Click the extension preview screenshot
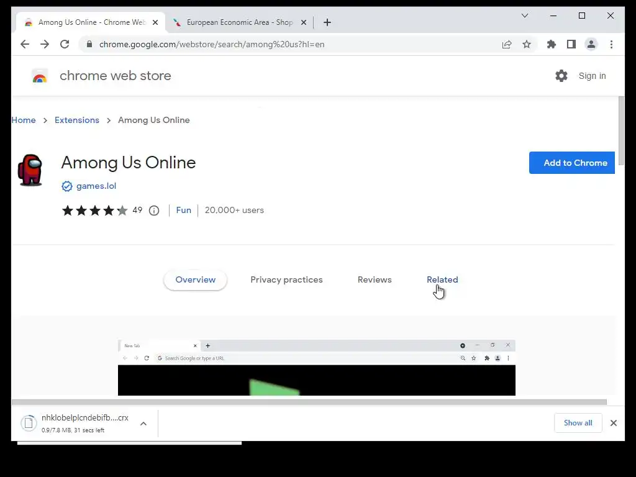The height and width of the screenshot is (477, 636). (316, 368)
